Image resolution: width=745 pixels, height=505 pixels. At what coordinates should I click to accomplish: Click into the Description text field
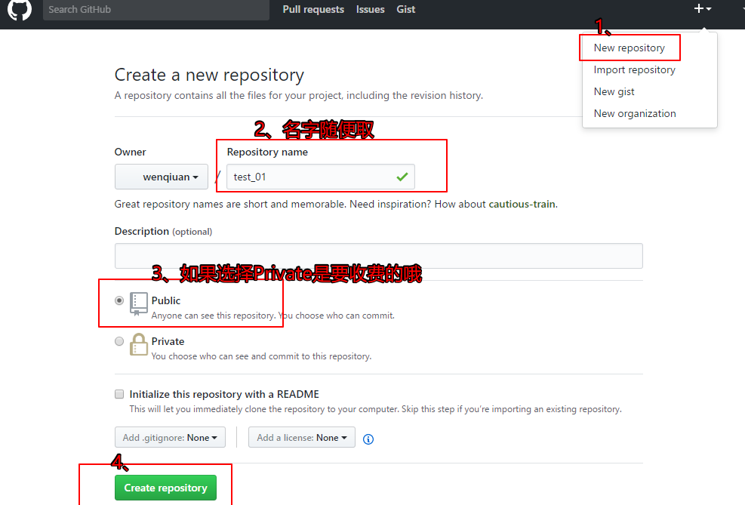point(378,256)
